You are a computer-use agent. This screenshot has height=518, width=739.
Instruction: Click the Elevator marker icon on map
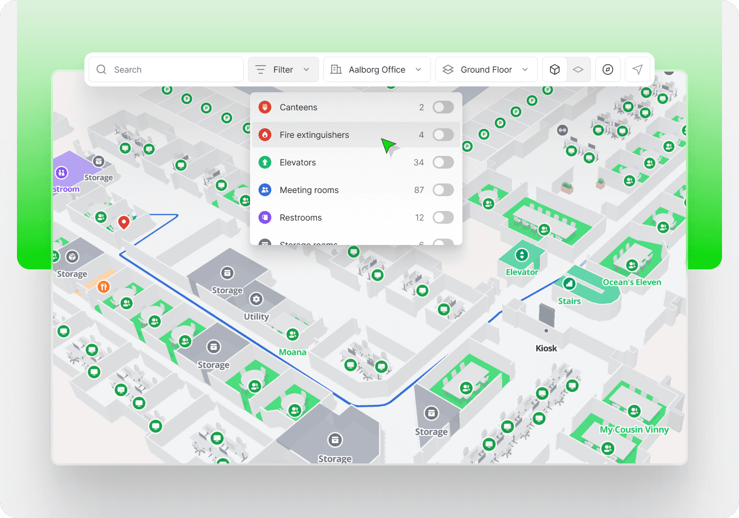coord(522,255)
